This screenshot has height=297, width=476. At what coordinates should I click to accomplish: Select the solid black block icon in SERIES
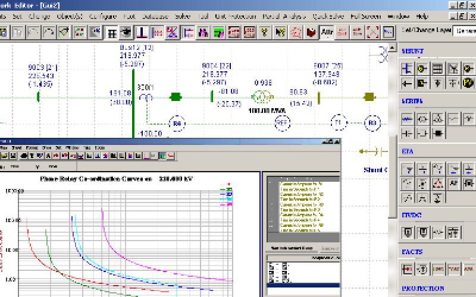click(438, 132)
